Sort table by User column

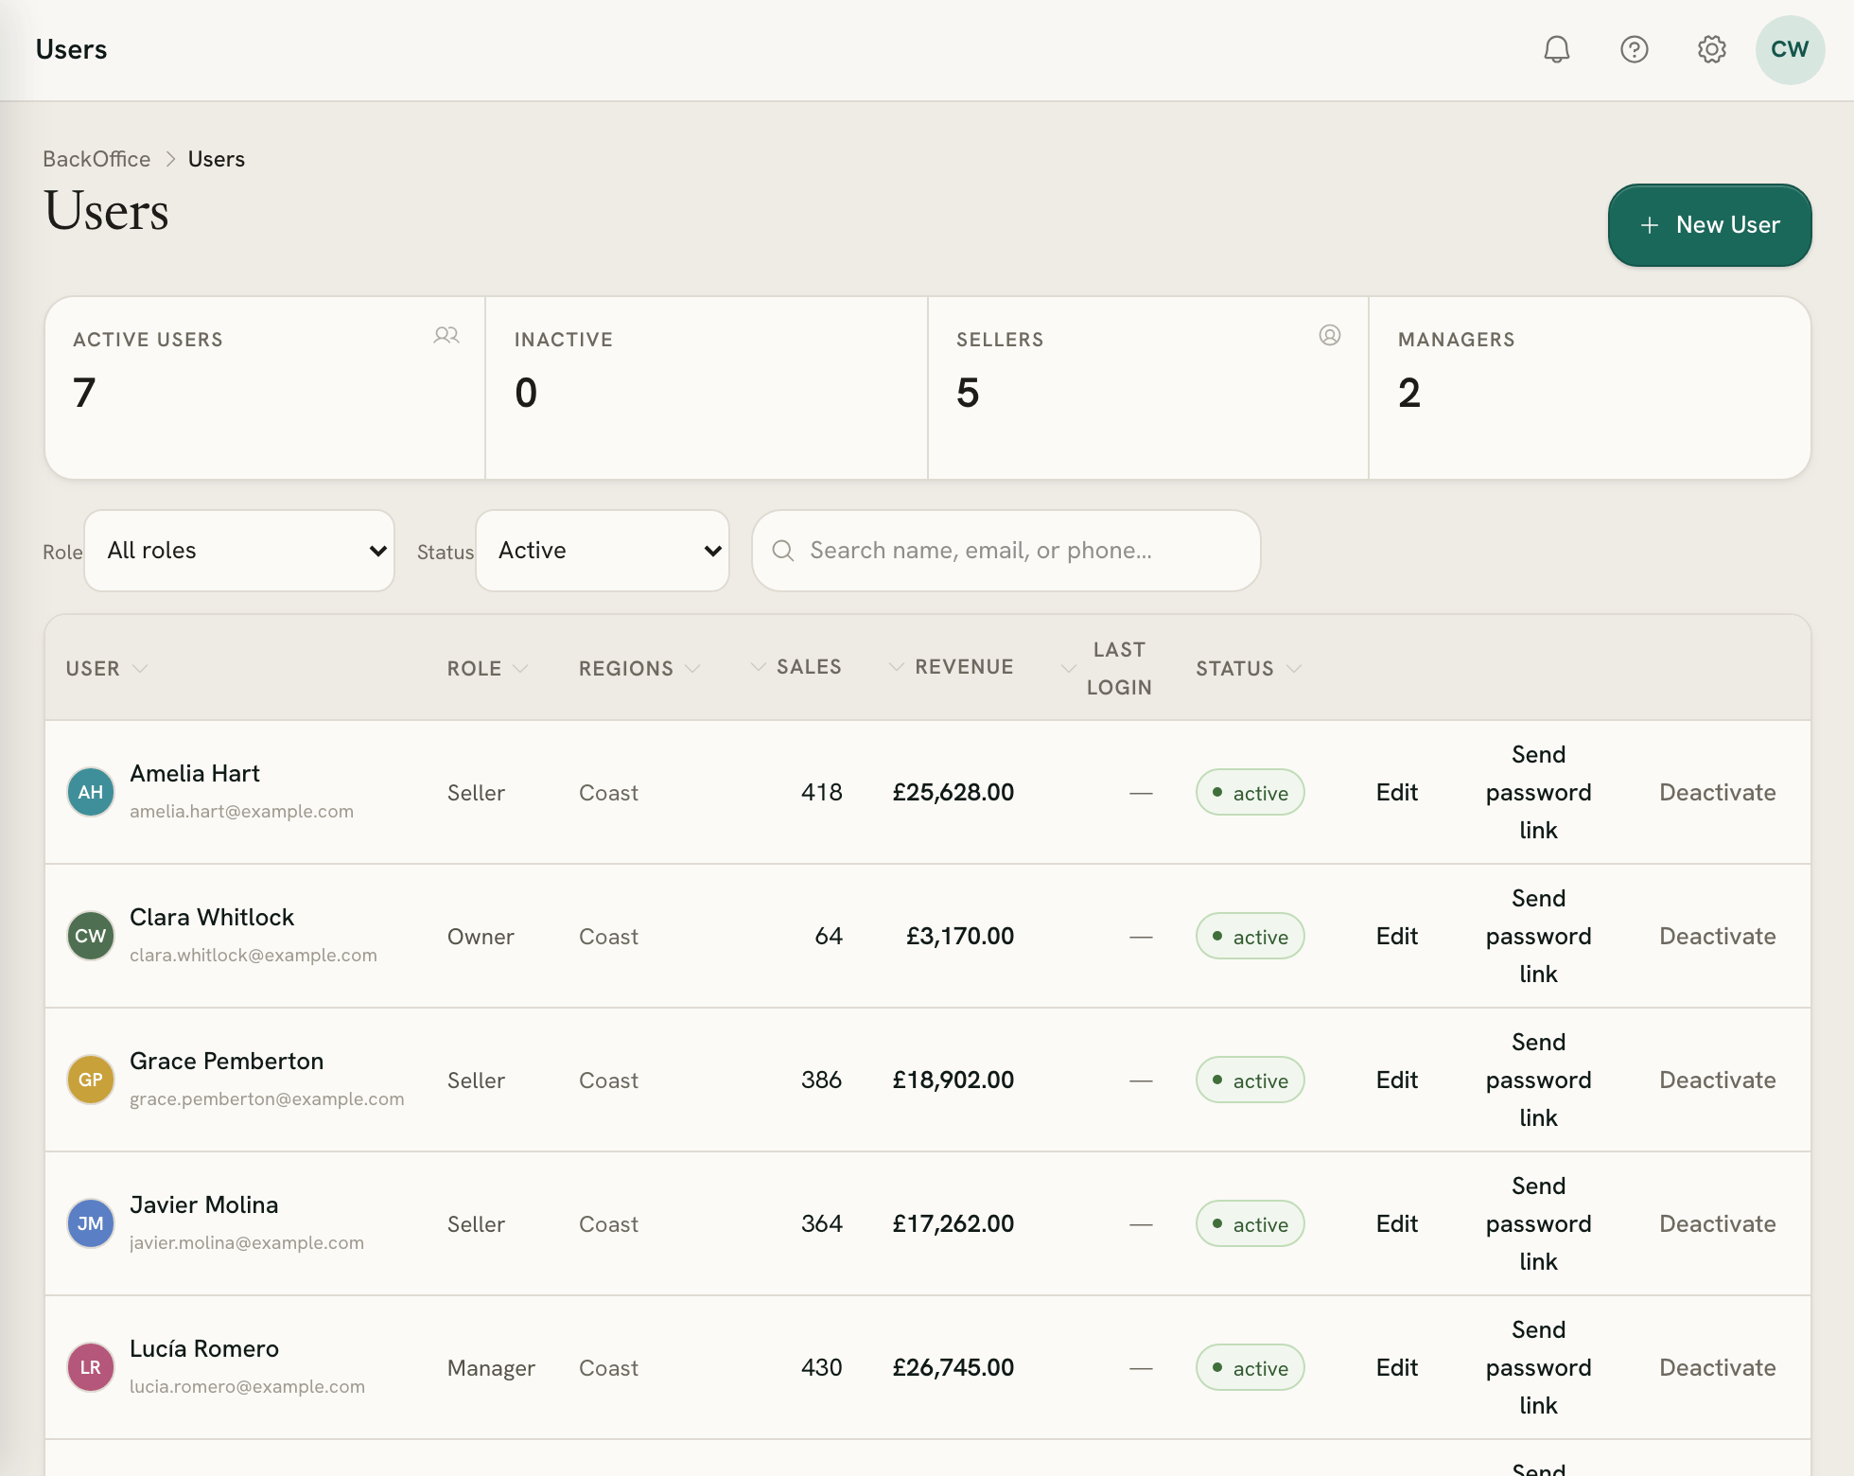point(107,668)
